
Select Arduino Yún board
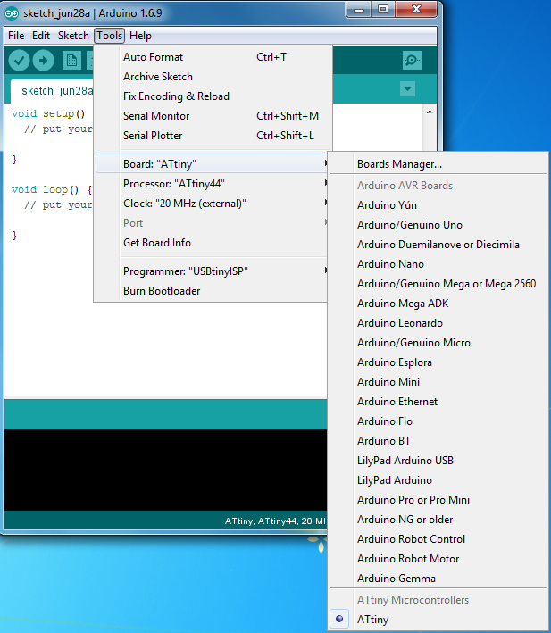click(438, 205)
